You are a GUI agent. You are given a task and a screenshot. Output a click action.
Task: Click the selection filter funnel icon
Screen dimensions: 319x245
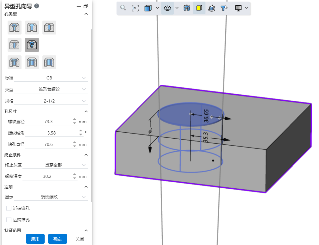224,8
